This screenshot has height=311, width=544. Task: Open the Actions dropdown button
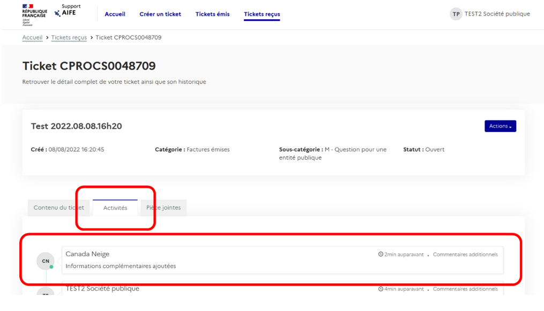(x=500, y=126)
